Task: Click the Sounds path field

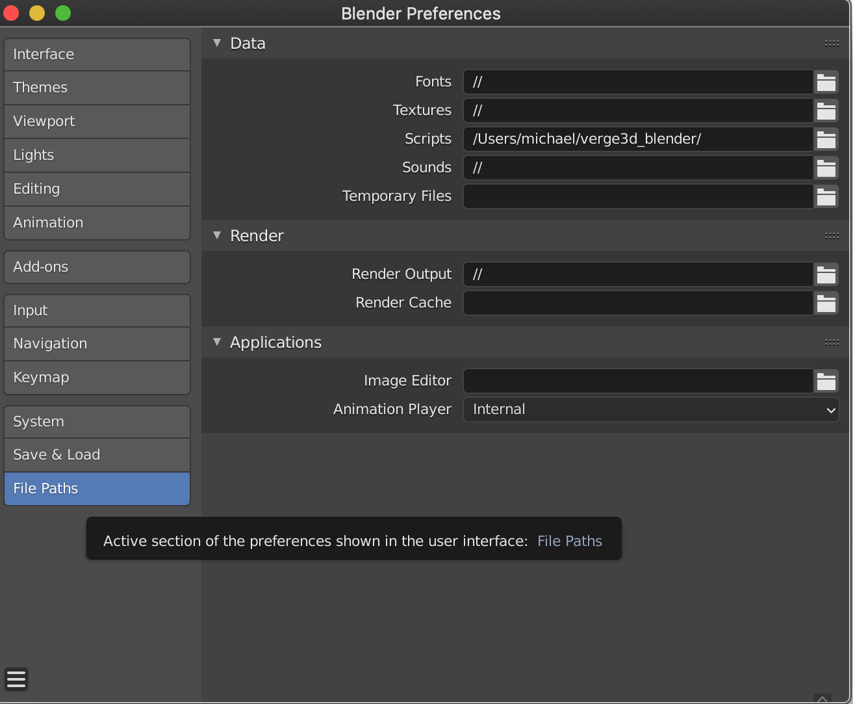Action: tap(638, 168)
